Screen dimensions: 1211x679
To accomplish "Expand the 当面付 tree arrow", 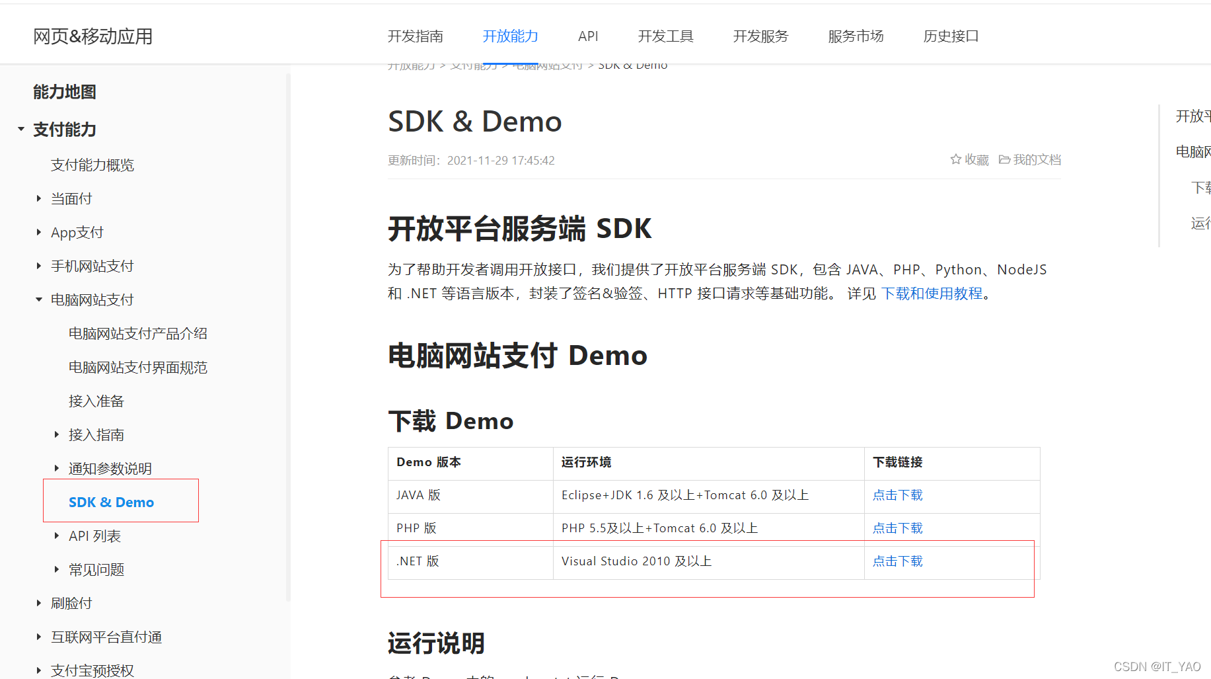I will coord(39,198).
